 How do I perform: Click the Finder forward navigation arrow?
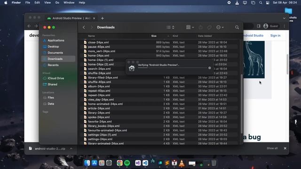coord(92,27)
